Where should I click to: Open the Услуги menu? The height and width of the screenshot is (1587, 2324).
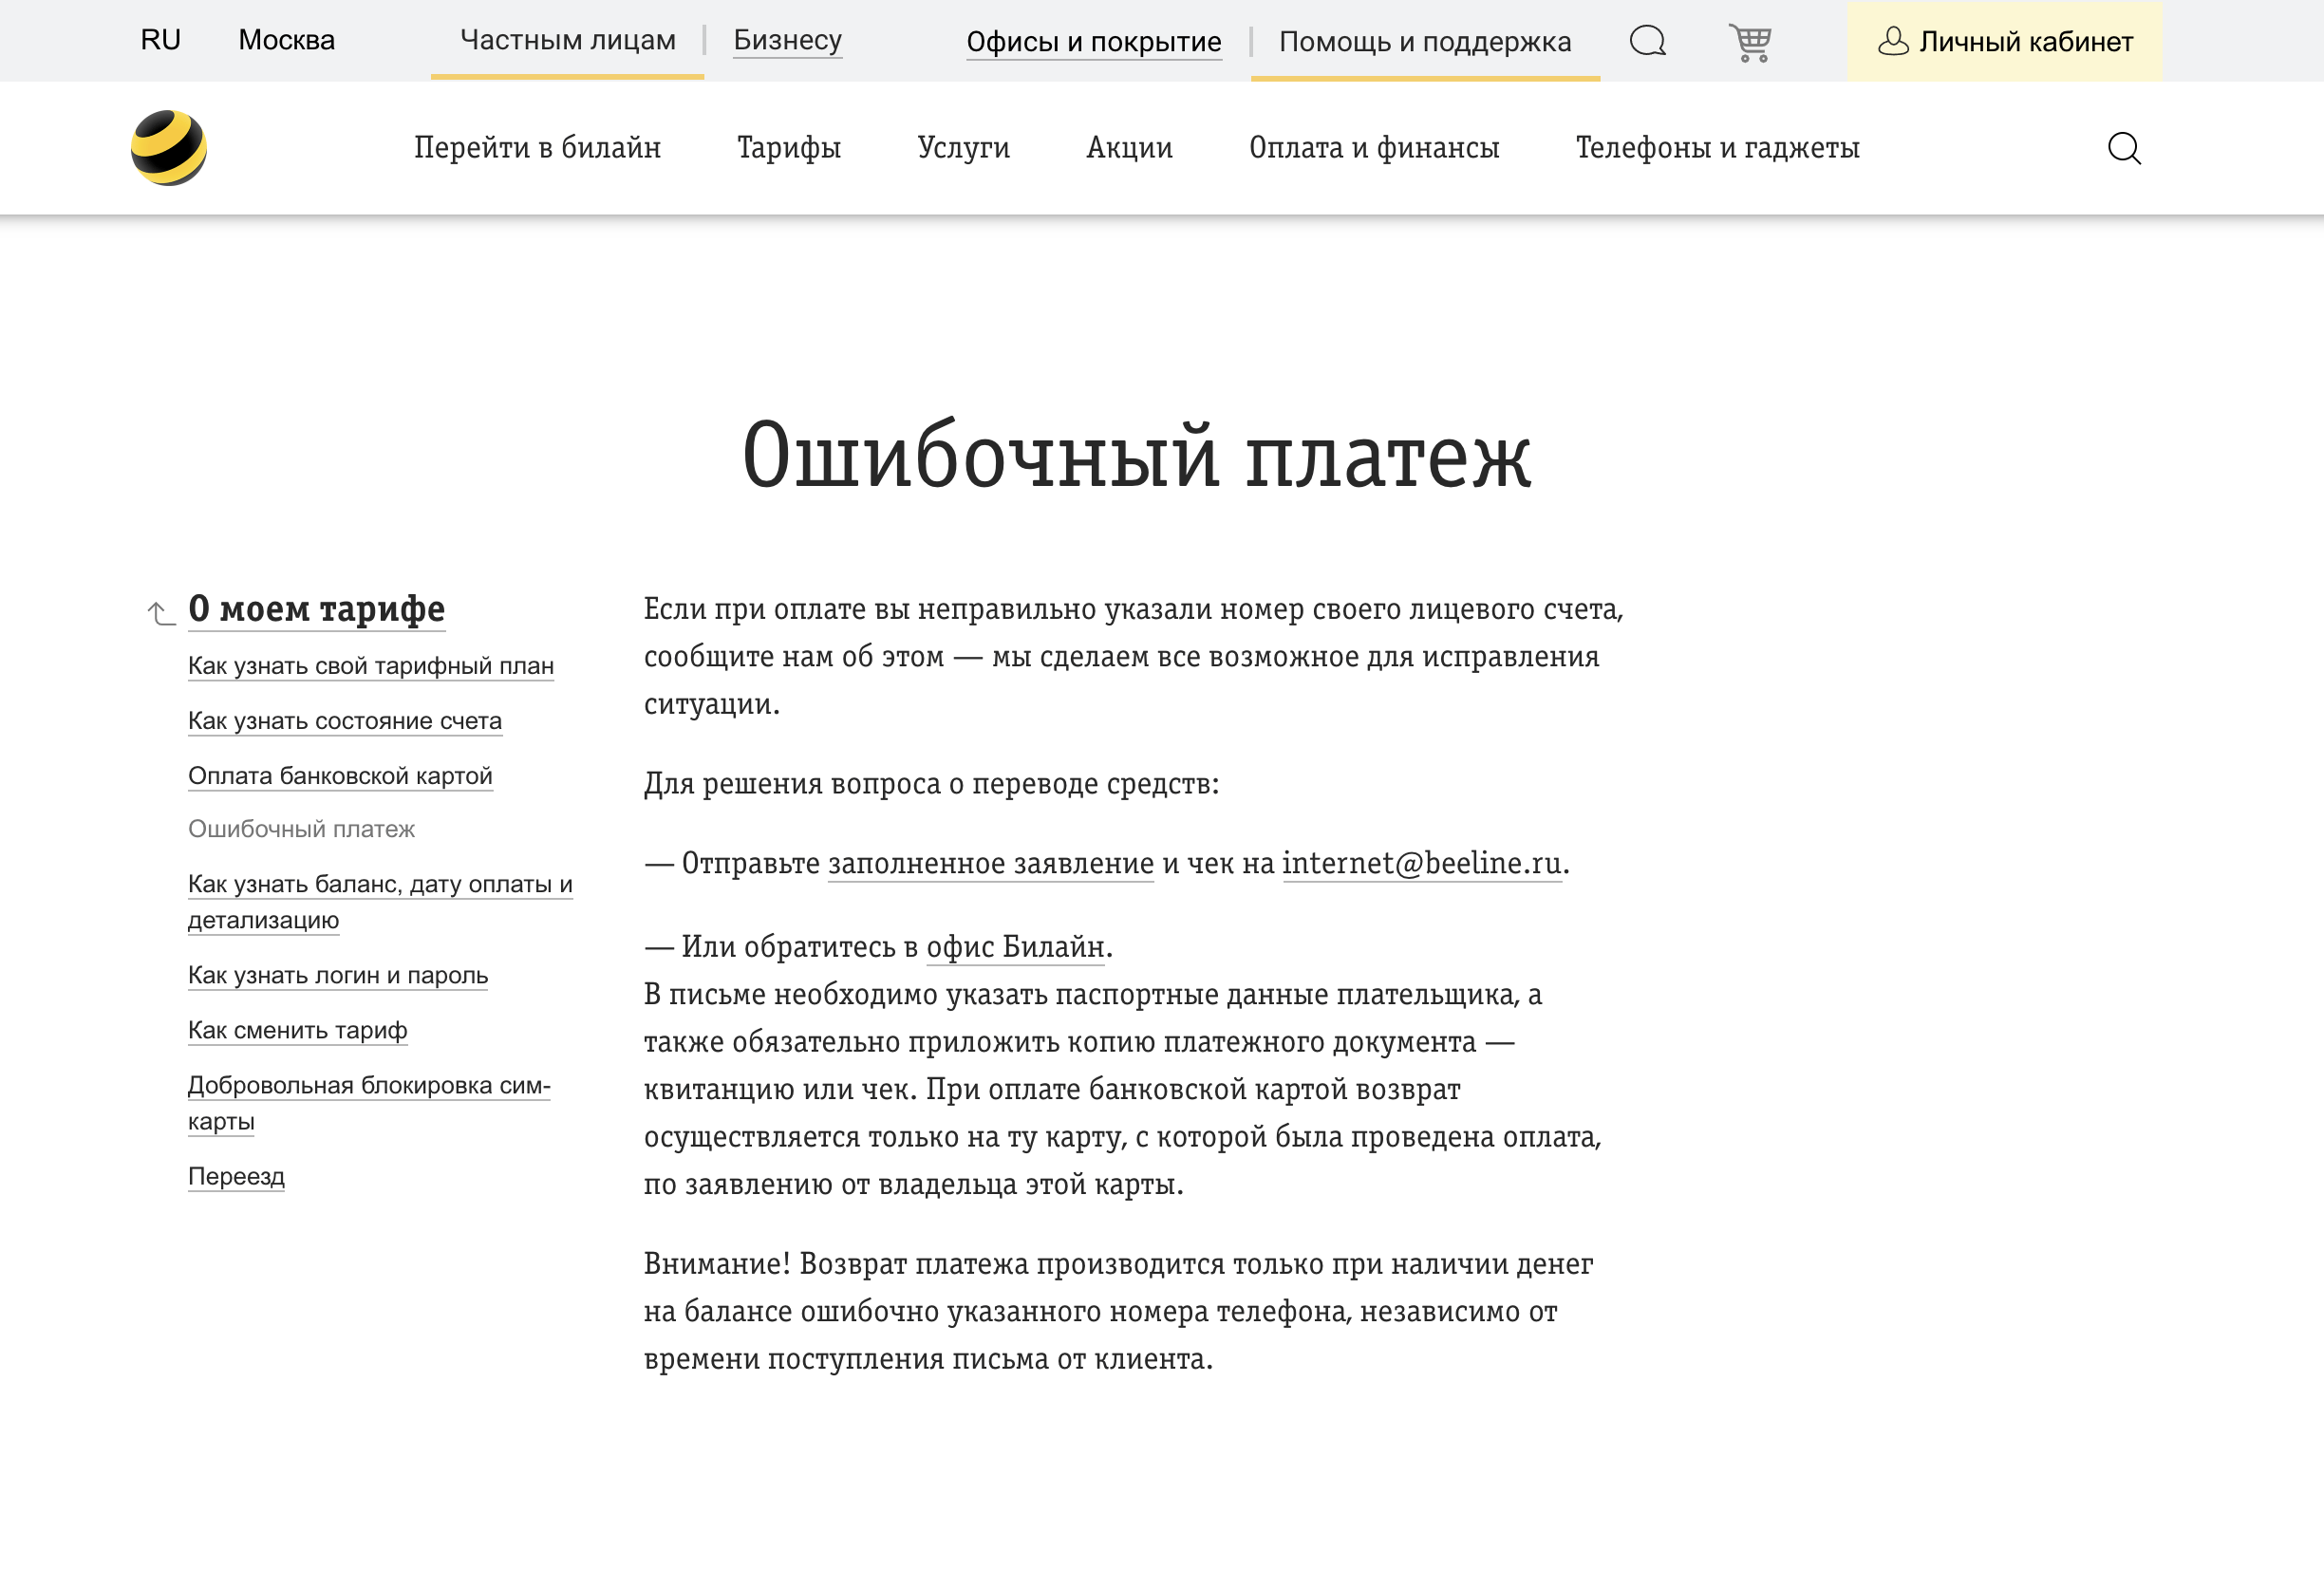[965, 148]
